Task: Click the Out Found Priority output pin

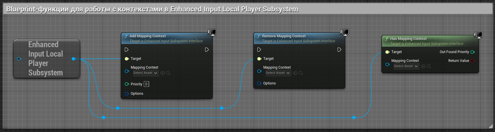Action: tap(473, 52)
